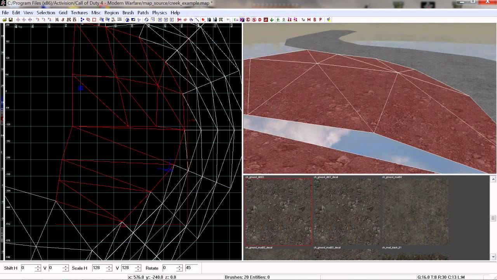The width and height of the screenshot is (497, 280).
Task: Click the blue connected-nodes toolbar icon
Action: pyautogui.click(x=82, y=19)
